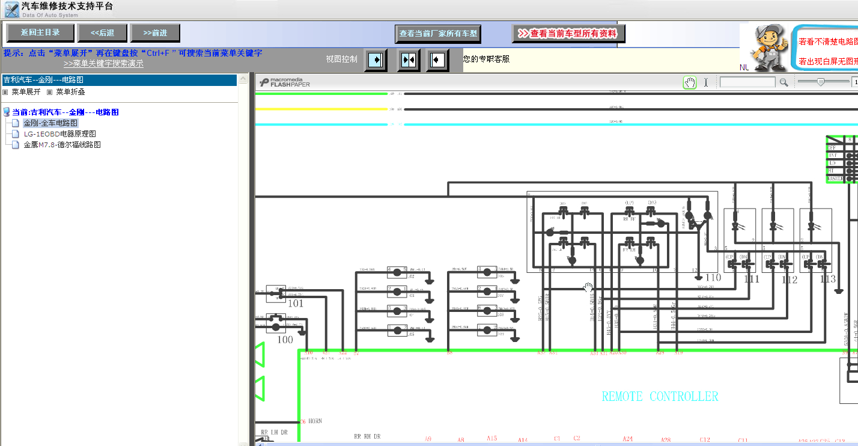Click the Macromedia FlashPaper logo
Viewport: 858px width, 446px height.
point(285,82)
